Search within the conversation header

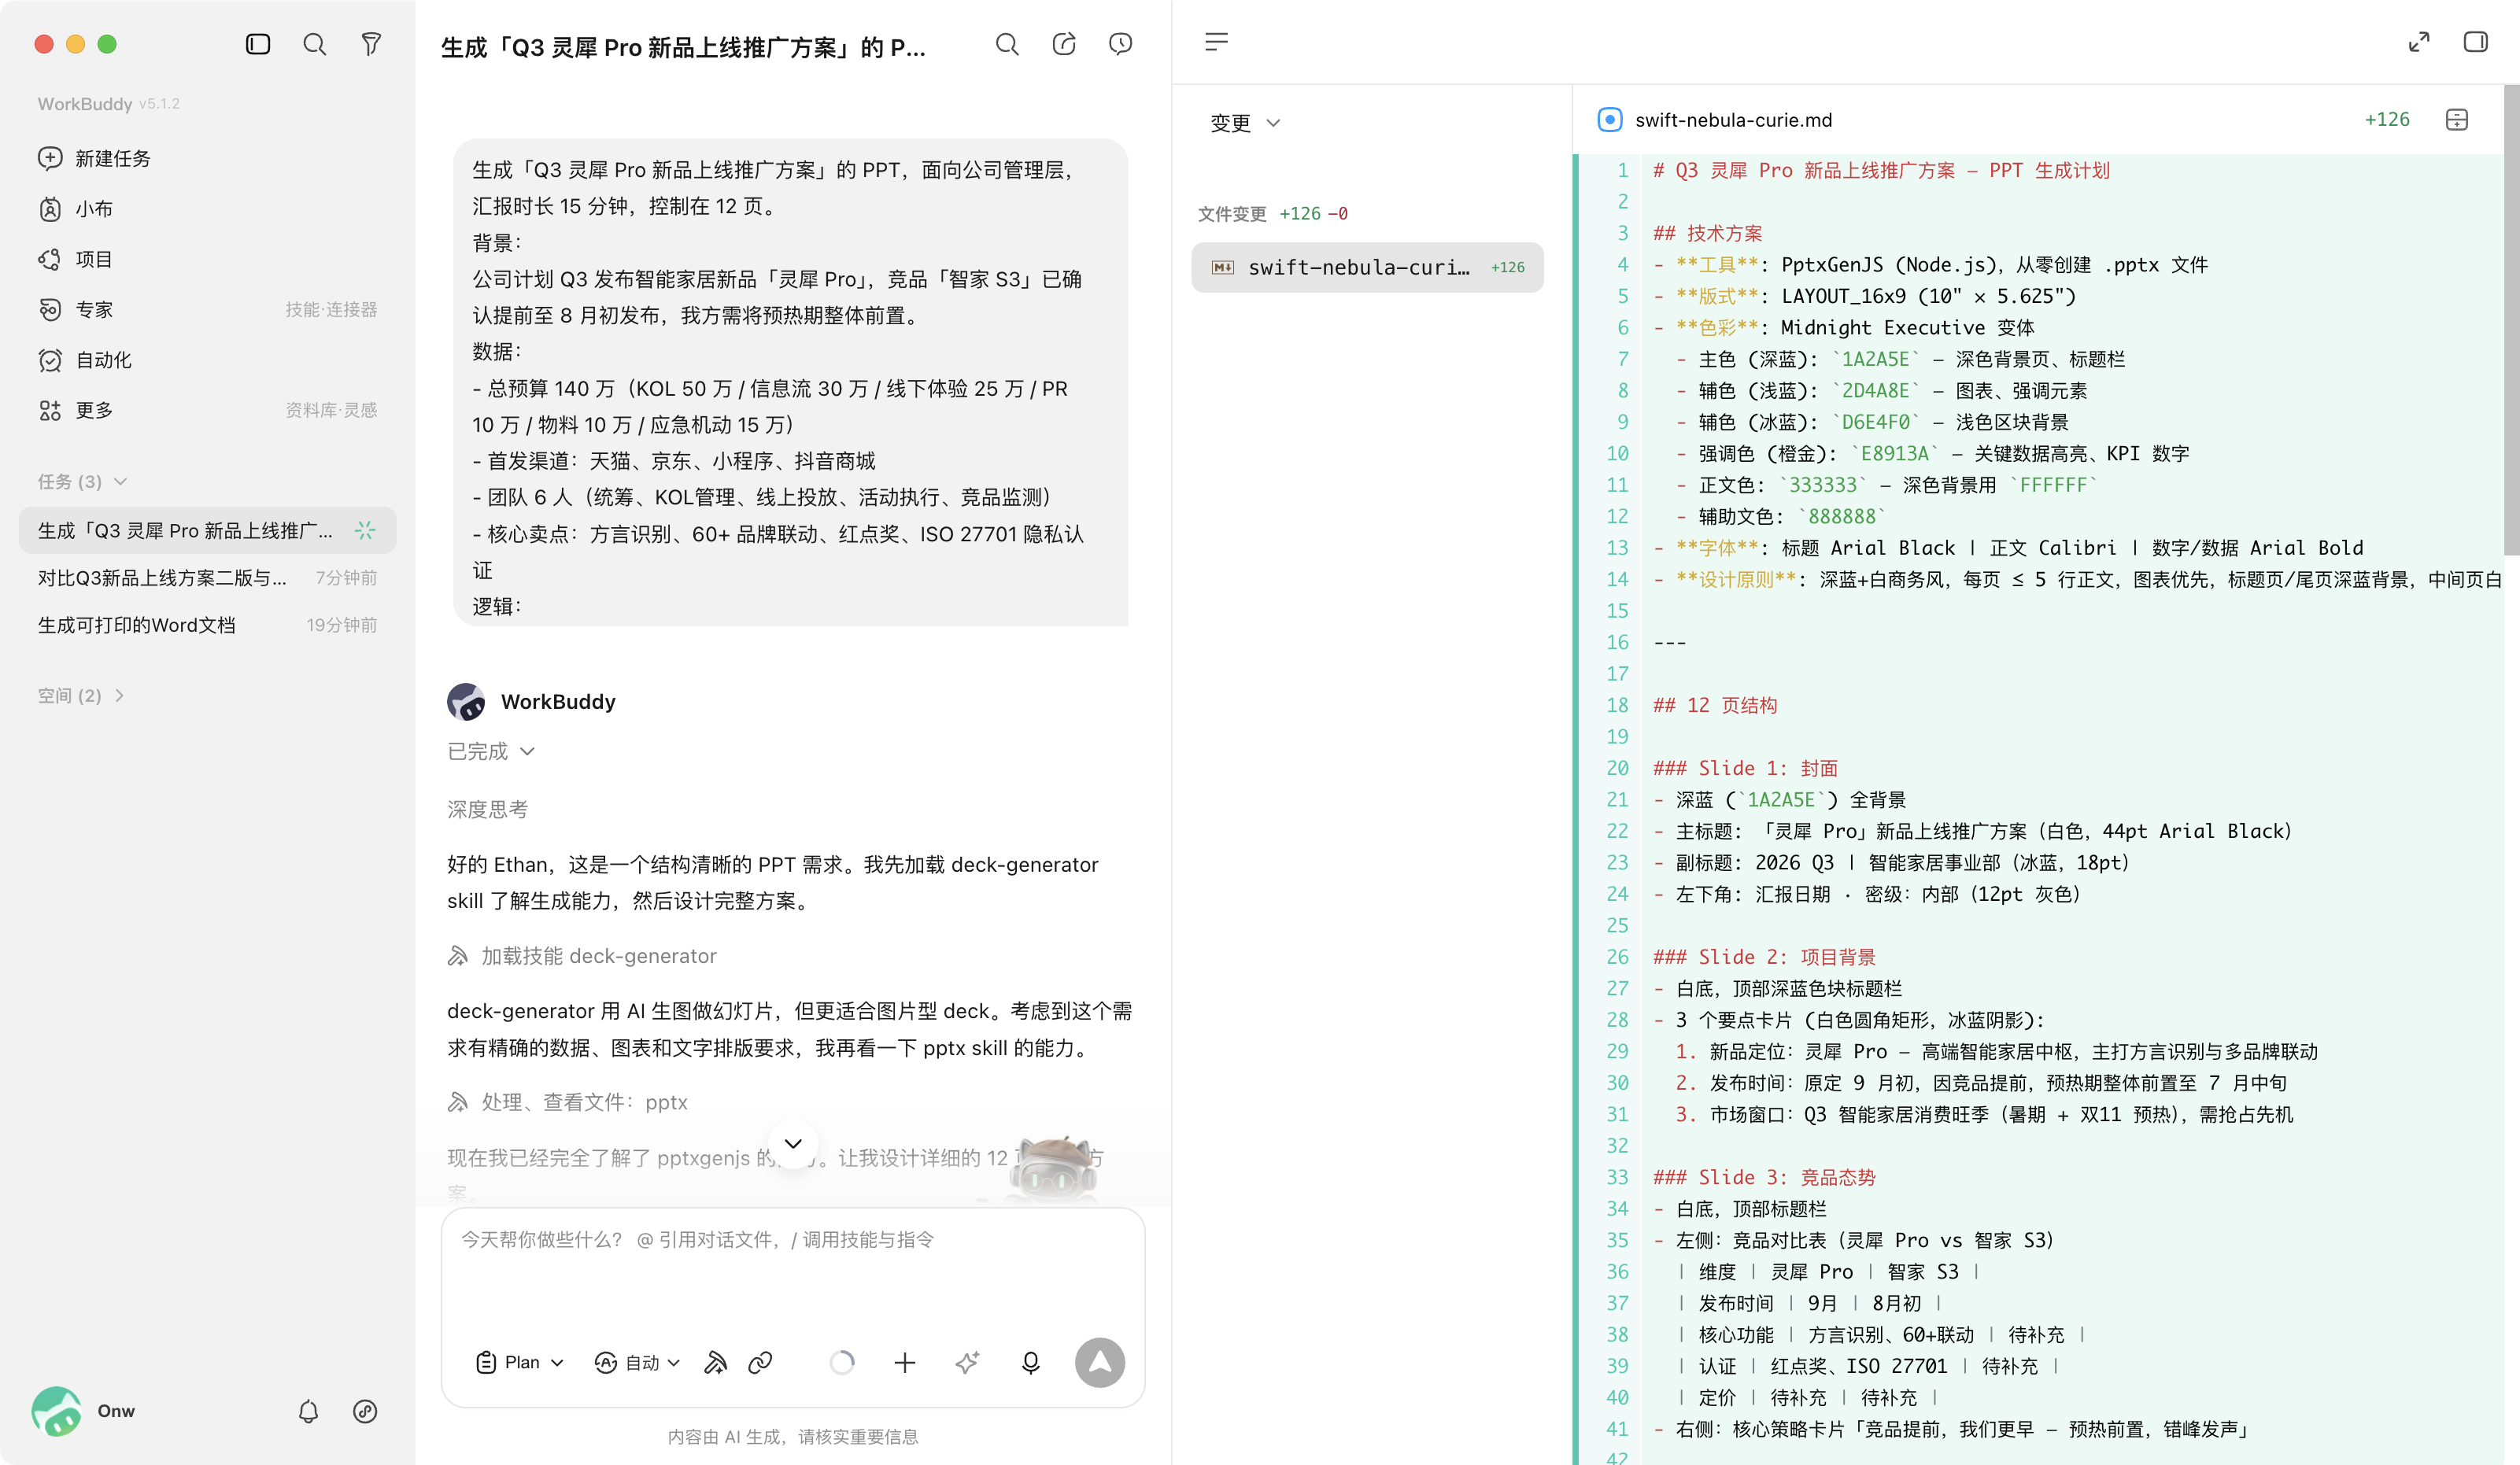tap(1007, 44)
